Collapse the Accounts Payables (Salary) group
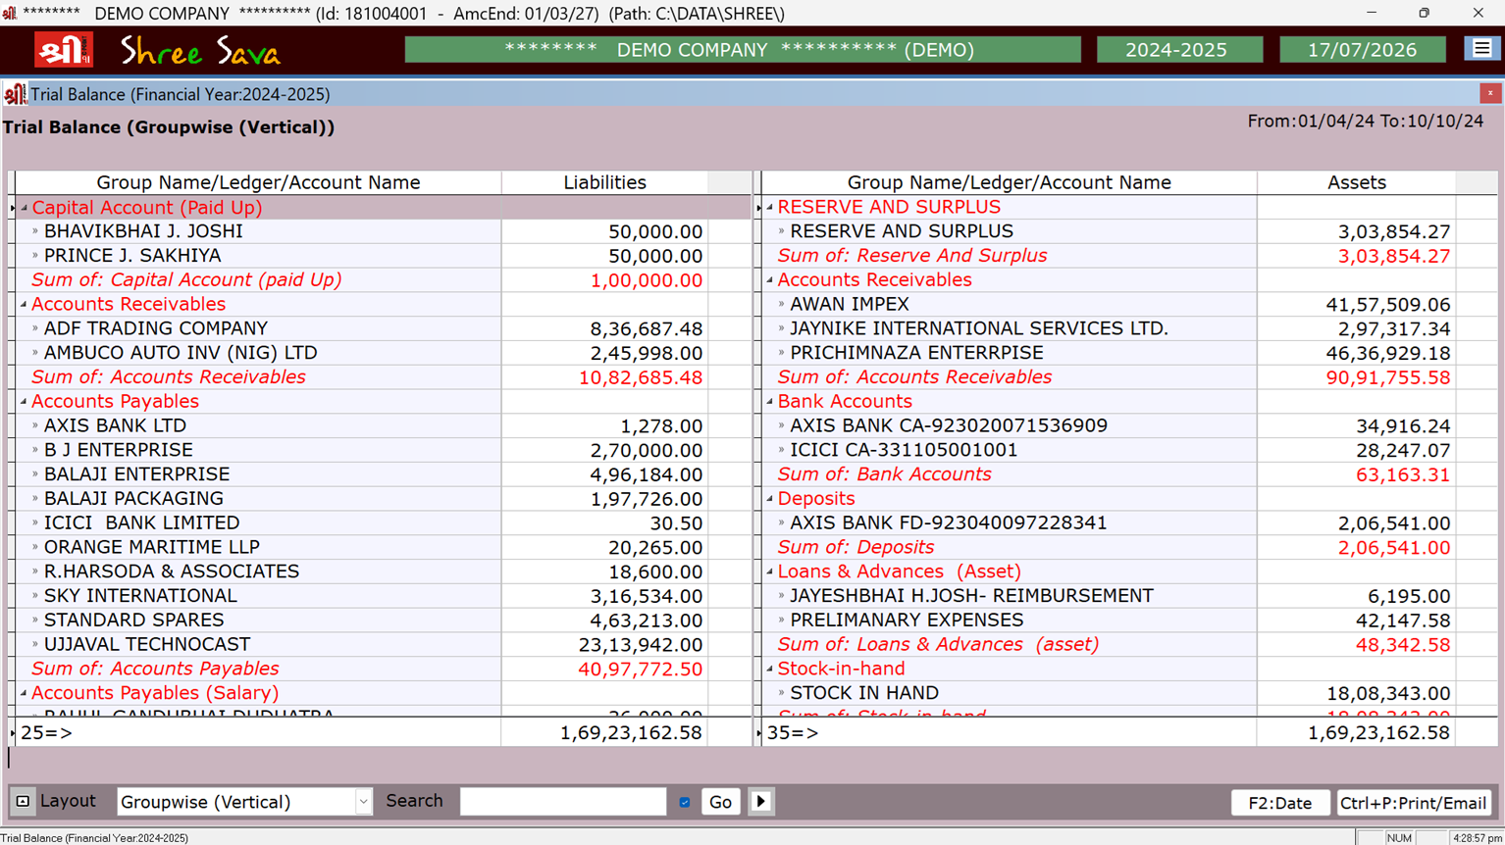The height and width of the screenshot is (845, 1505). point(25,693)
